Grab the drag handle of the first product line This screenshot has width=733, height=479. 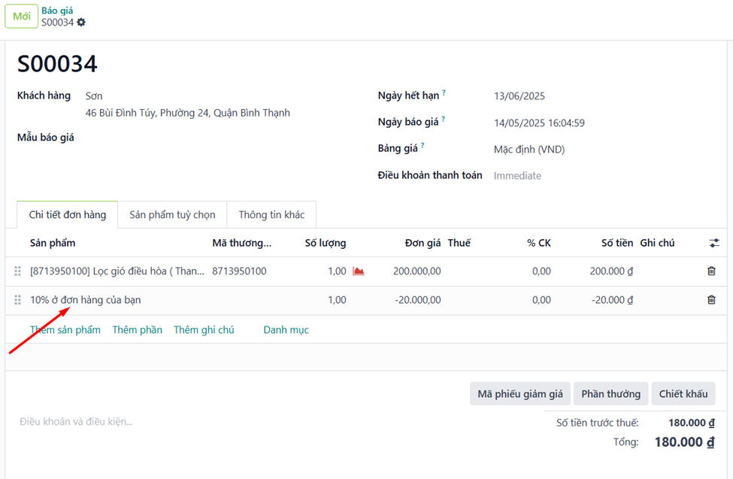click(18, 271)
